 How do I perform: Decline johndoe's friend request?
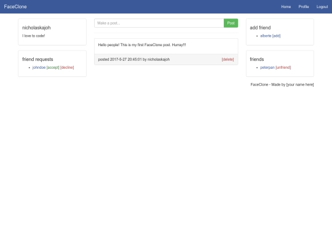pyautogui.click(x=67, y=68)
